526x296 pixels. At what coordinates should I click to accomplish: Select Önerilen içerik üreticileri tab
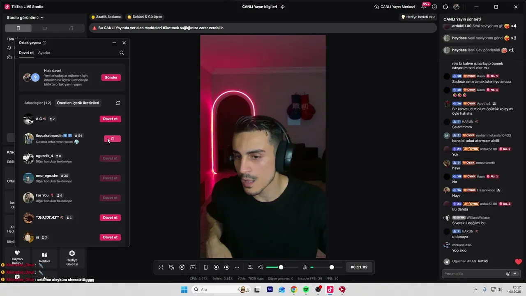(78, 103)
